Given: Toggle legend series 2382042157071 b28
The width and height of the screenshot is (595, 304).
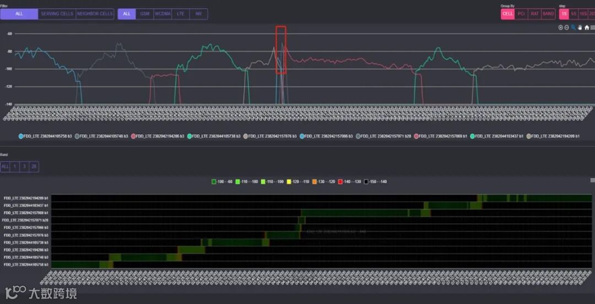Looking at the screenshot, I should coord(383,136).
